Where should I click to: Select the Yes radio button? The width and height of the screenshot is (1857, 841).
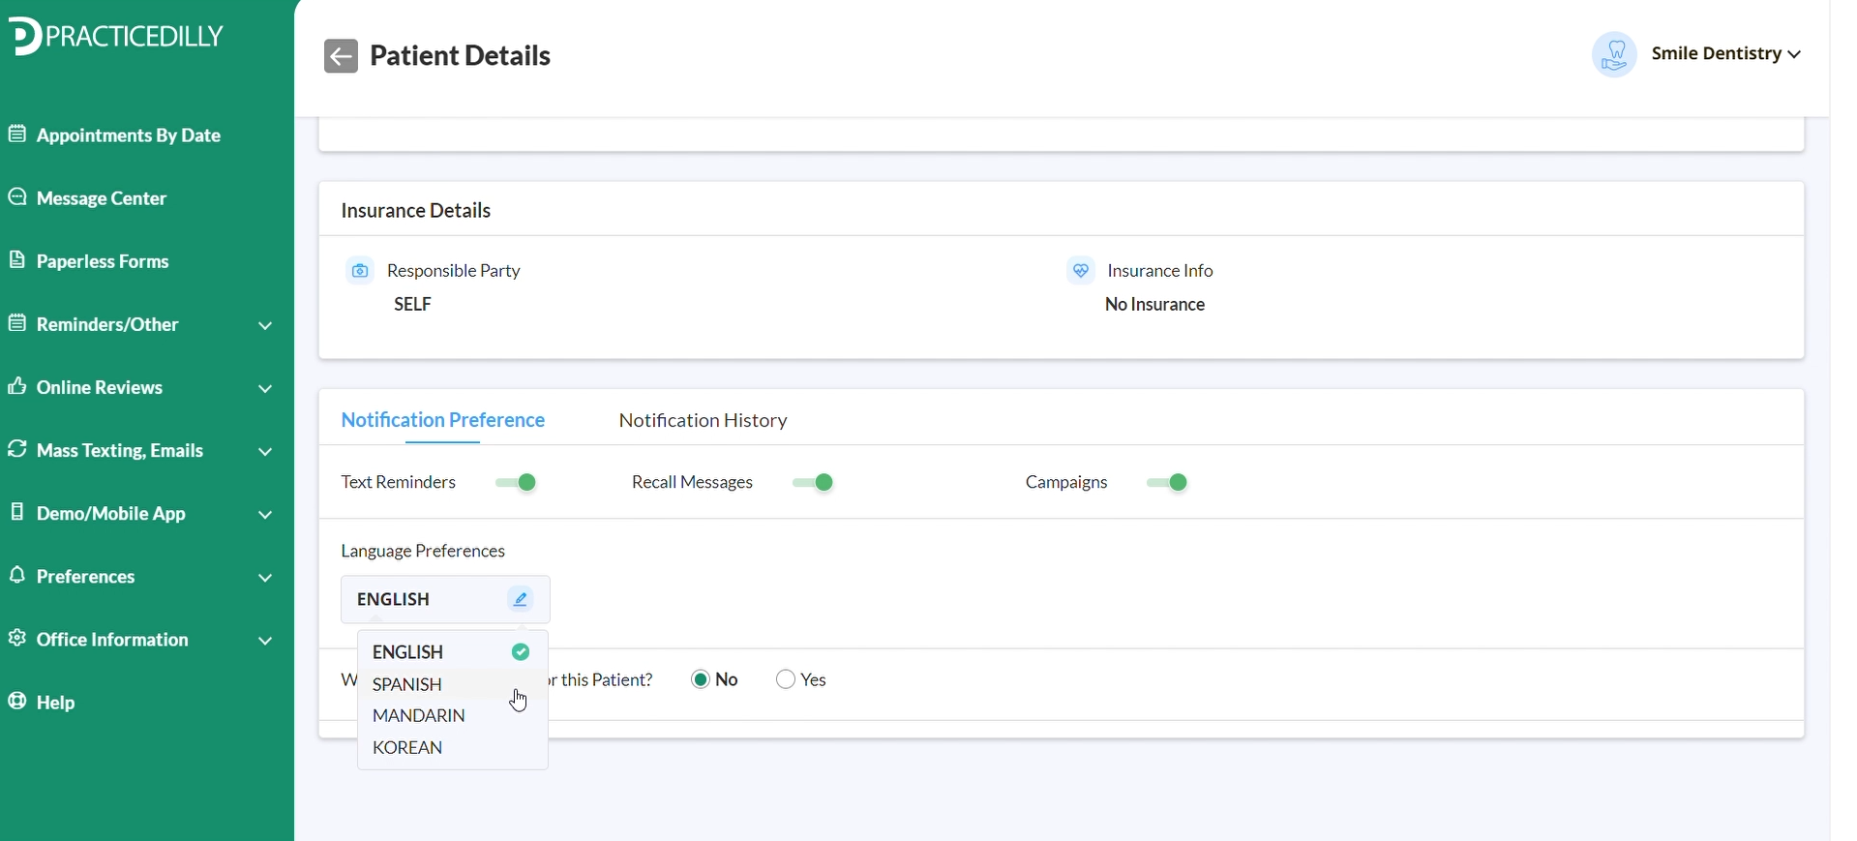point(787,680)
